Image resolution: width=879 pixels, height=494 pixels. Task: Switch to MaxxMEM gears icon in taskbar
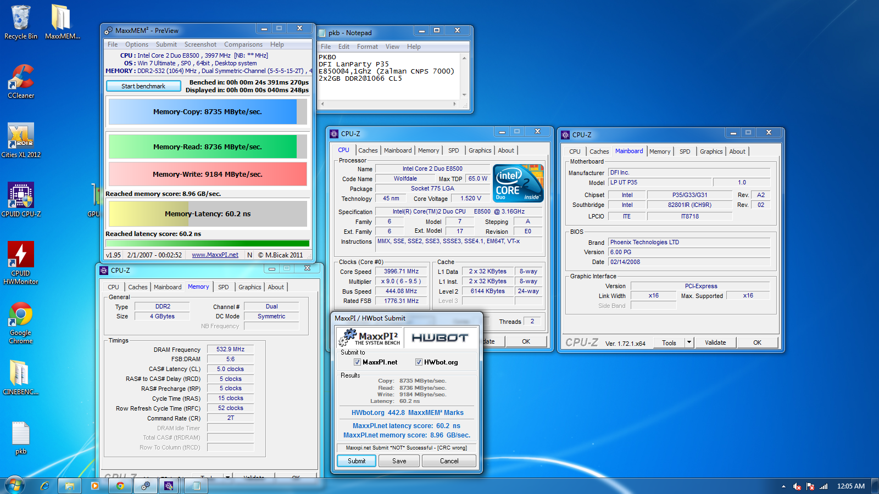(146, 486)
